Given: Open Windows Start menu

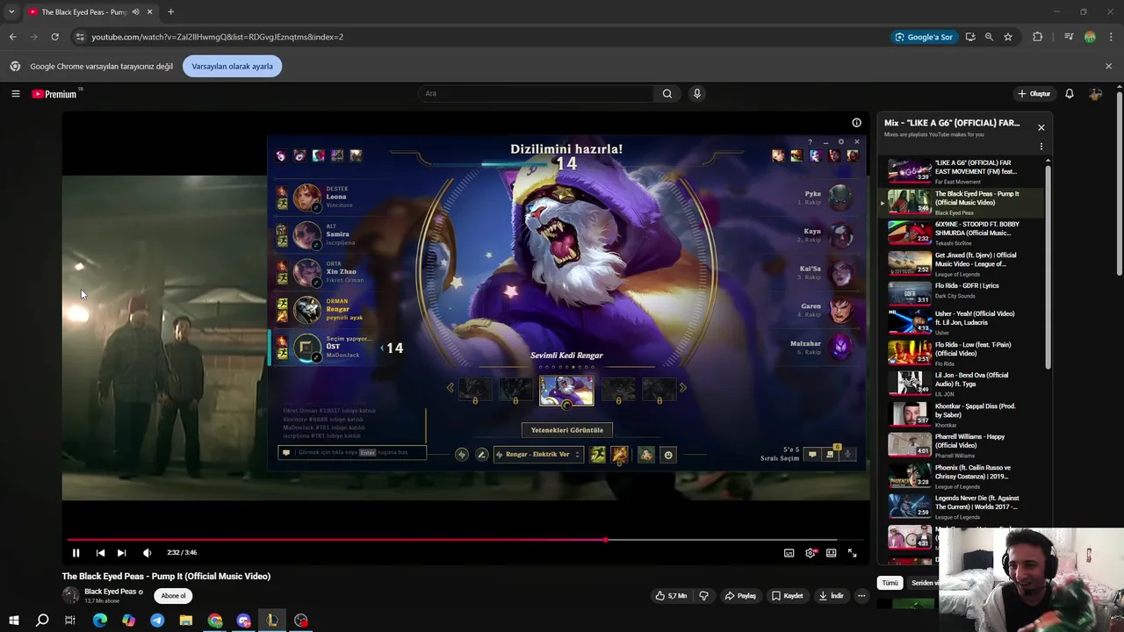Looking at the screenshot, I should pos(13,621).
